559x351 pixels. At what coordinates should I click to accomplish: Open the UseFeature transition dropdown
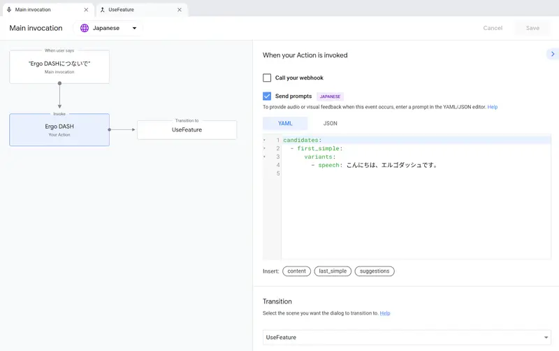407,338
